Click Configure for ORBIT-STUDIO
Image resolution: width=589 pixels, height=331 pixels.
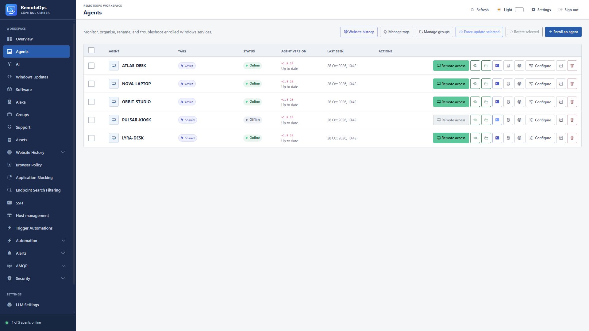(x=540, y=102)
